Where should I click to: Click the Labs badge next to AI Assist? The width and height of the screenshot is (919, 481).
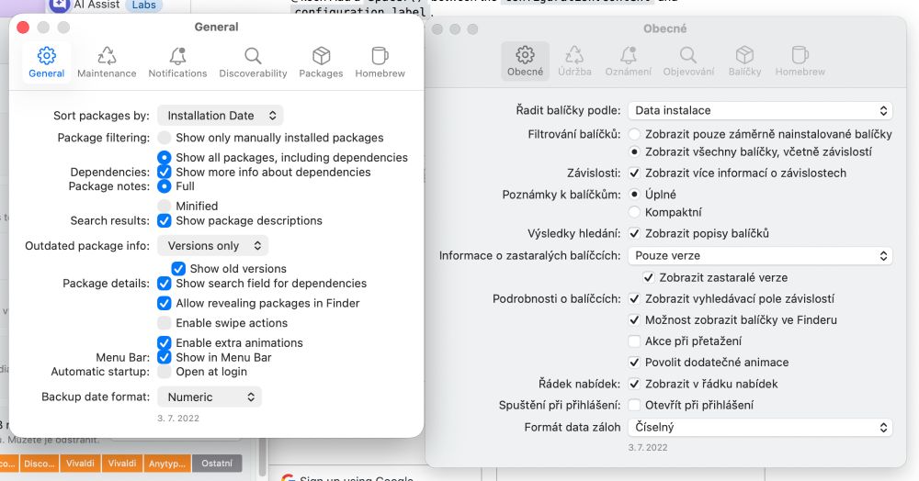click(143, 6)
